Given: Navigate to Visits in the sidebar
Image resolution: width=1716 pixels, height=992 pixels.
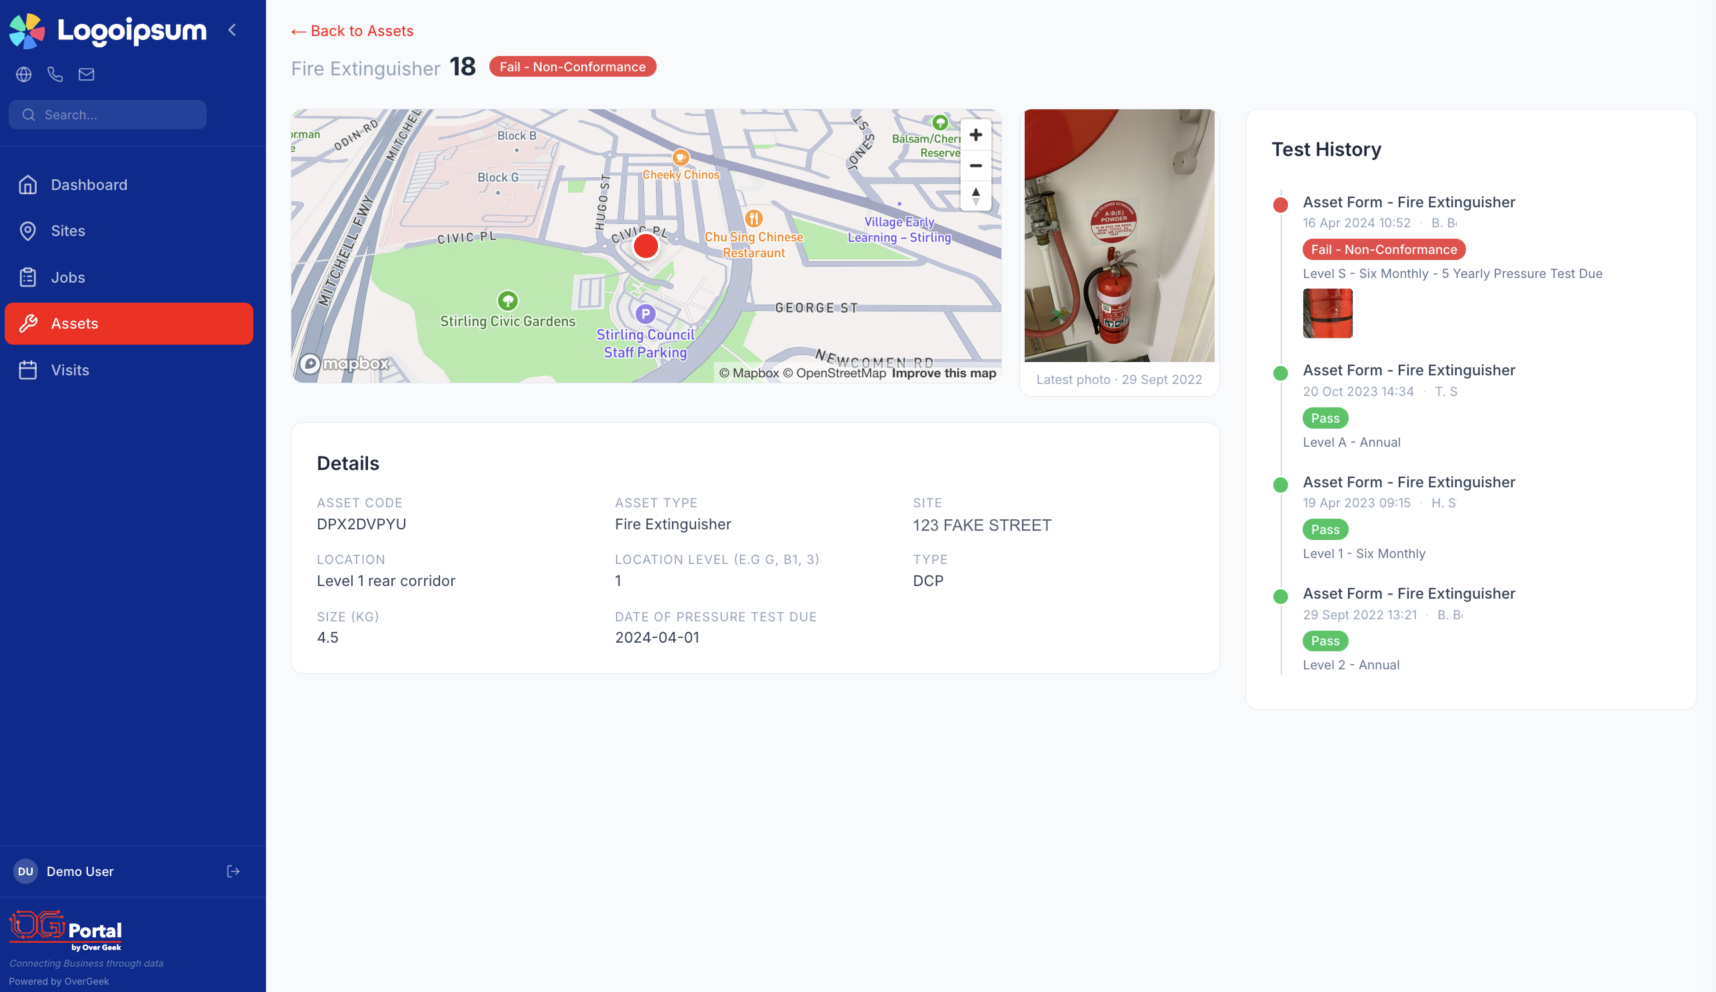Looking at the screenshot, I should pyautogui.click(x=69, y=370).
